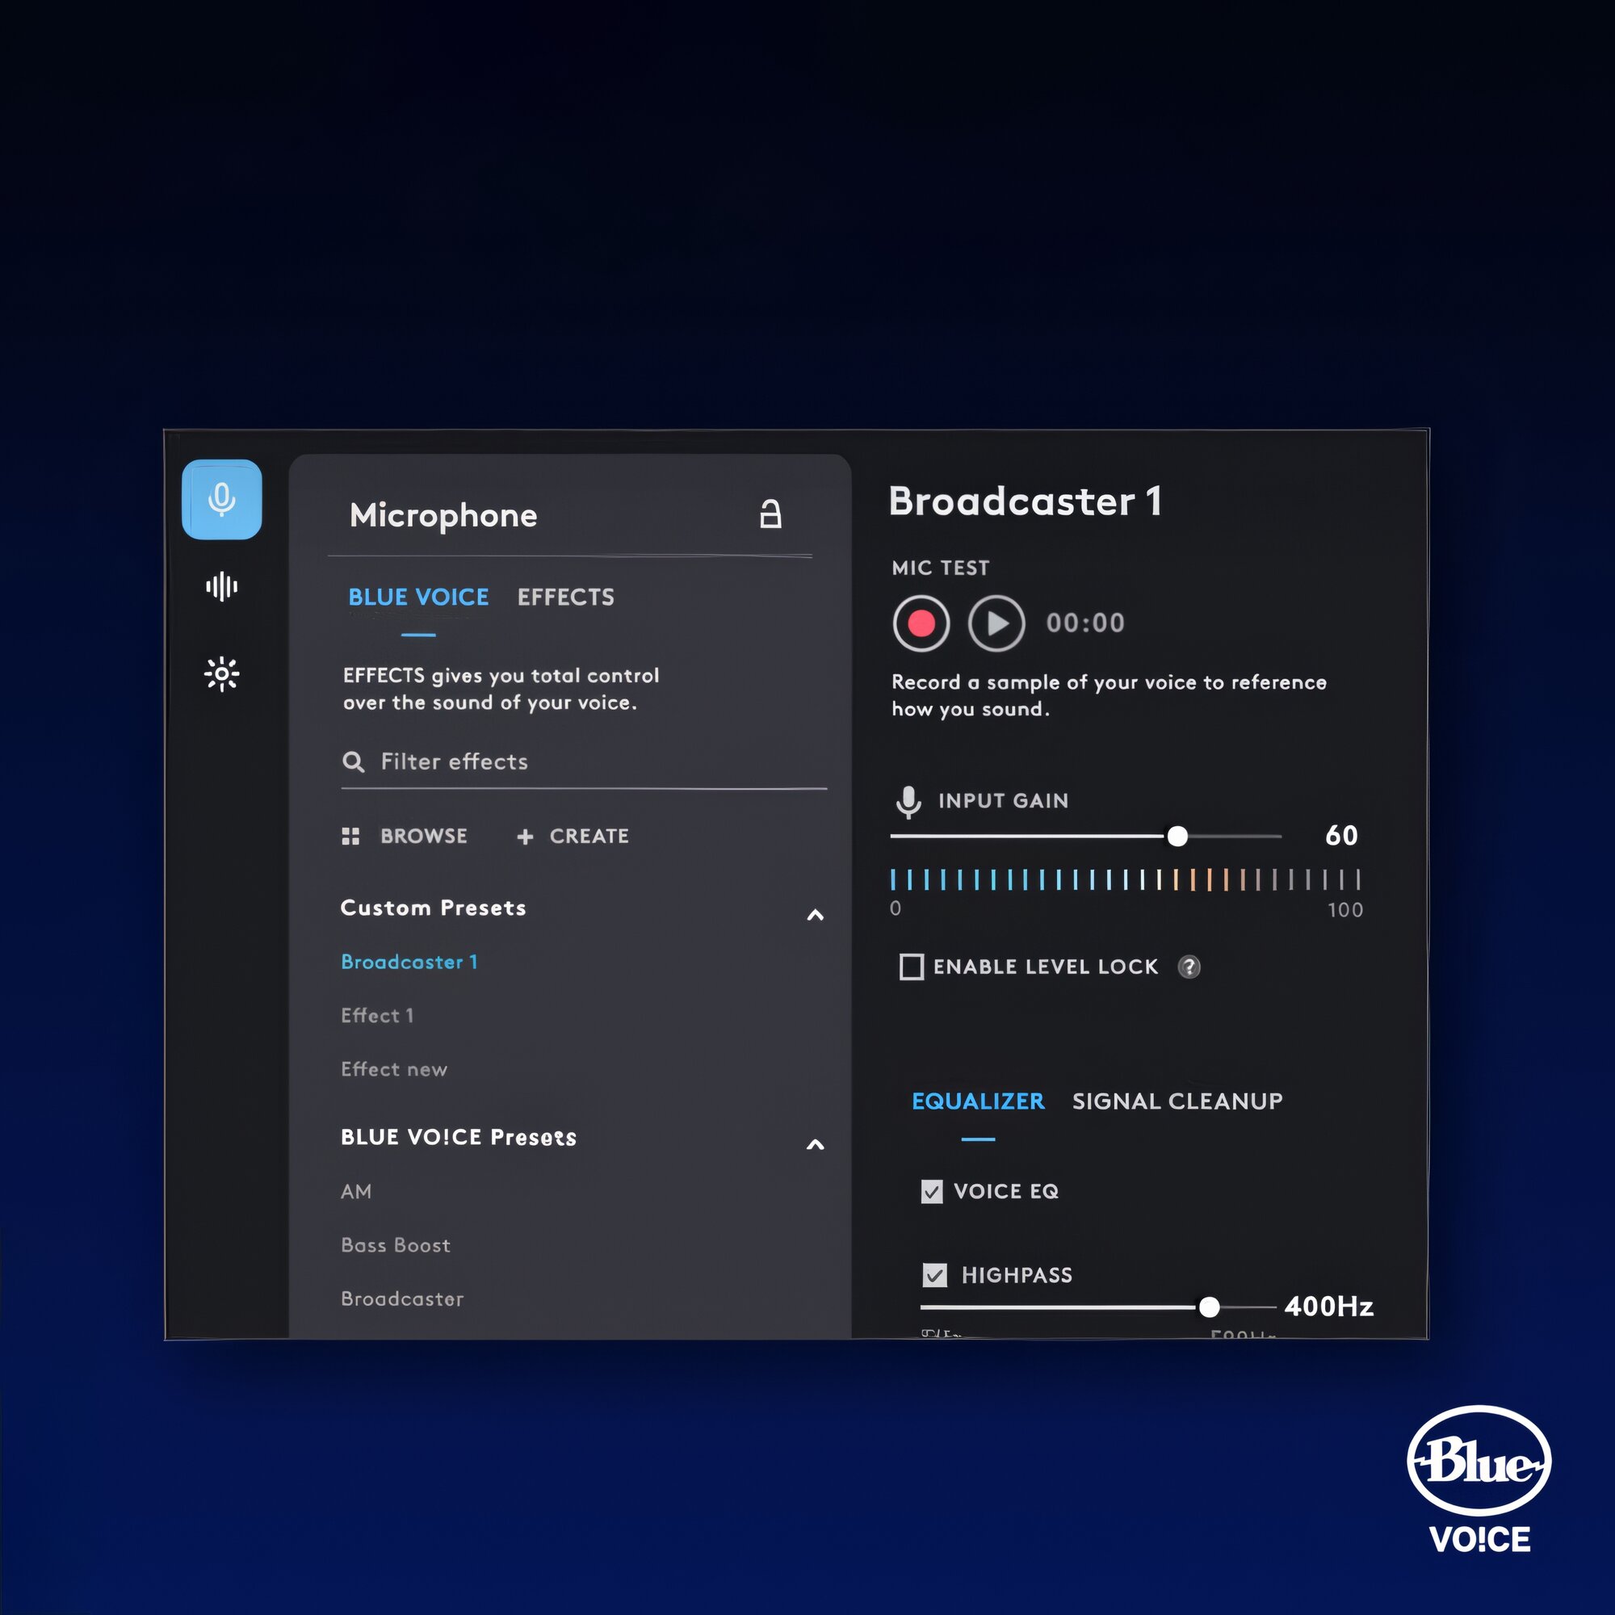This screenshot has height=1615, width=1615.
Task: Play the recorded mic test sample
Action: click(996, 623)
